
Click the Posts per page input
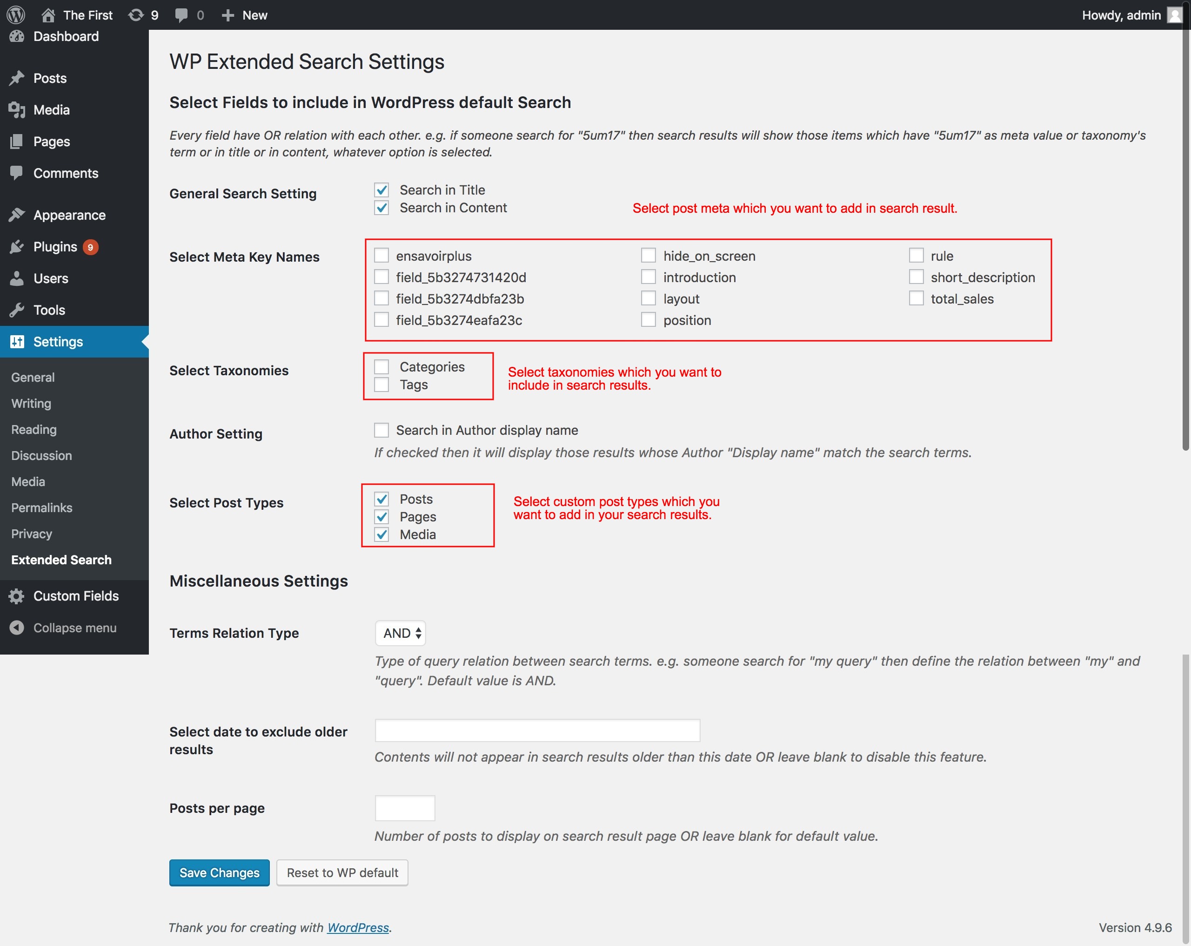pos(405,808)
